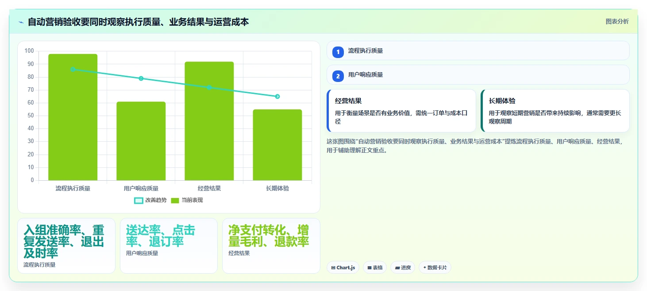647x291 pixels.
Task: Click the icon inside Chart.js tag
Action: (333, 268)
